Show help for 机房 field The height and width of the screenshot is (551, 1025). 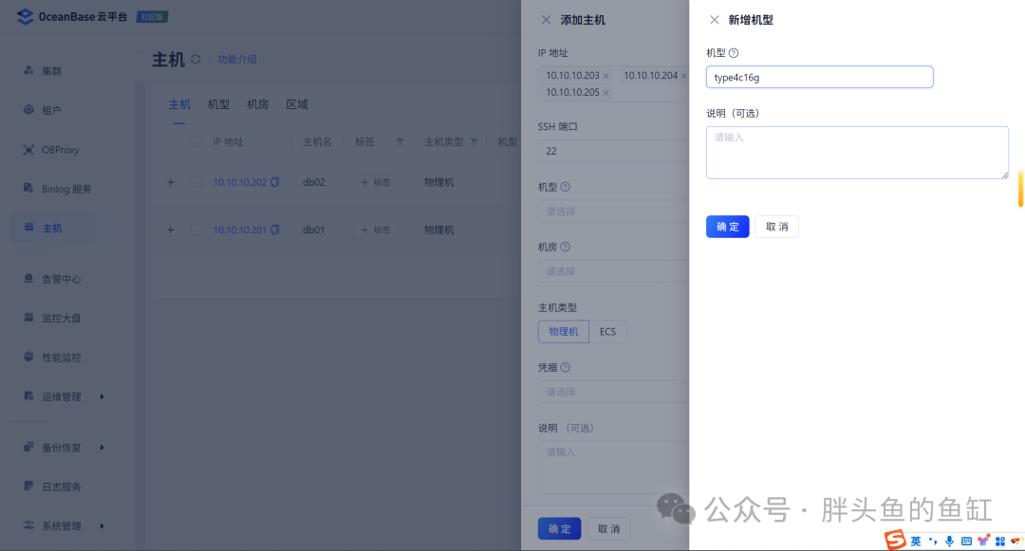tap(566, 247)
